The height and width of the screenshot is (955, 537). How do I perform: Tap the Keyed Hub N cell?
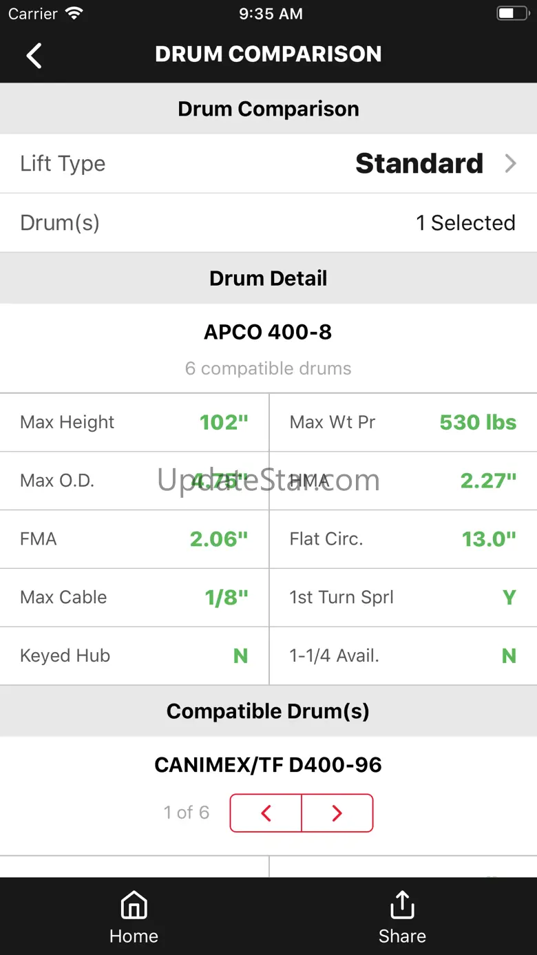pos(134,655)
